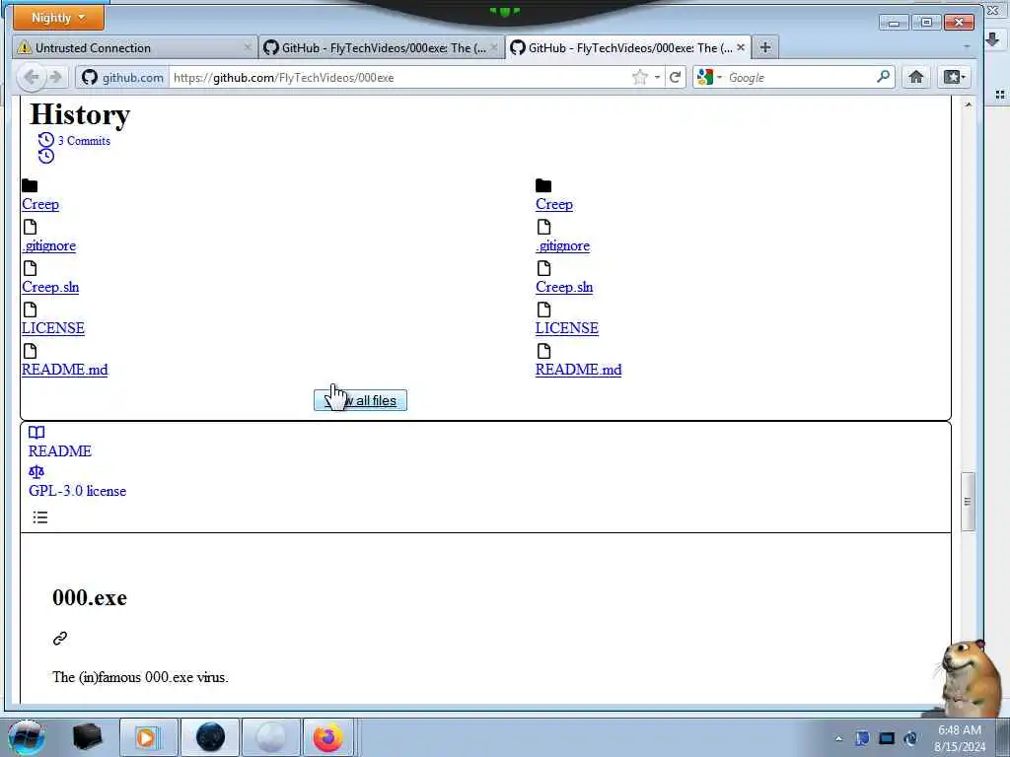This screenshot has width=1010, height=757.
Task: Open the 3 Commits history link
Action: [x=84, y=140]
